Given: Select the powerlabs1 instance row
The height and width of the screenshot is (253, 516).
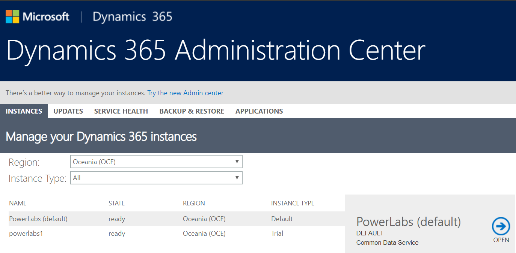Looking at the screenshot, I should point(26,234).
